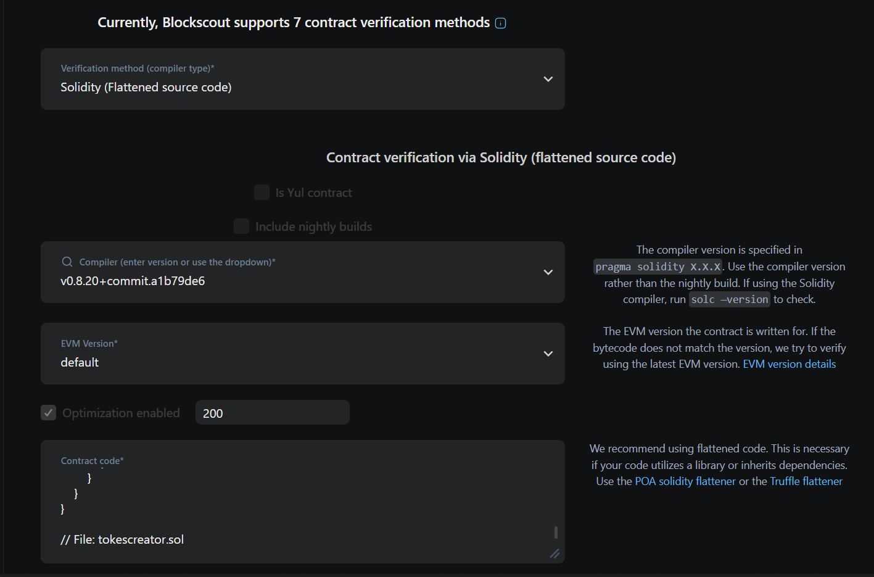Open the POA solidity flattener link

685,481
